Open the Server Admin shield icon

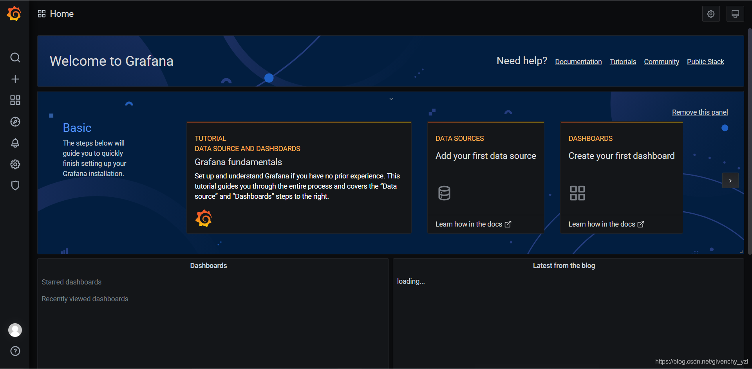pyautogui.click(x=15, y=185)
